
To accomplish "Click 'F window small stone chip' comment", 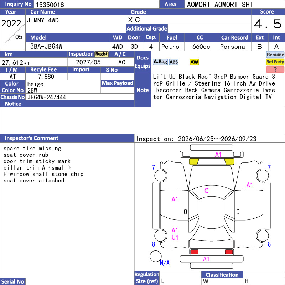I will (43, 174).
